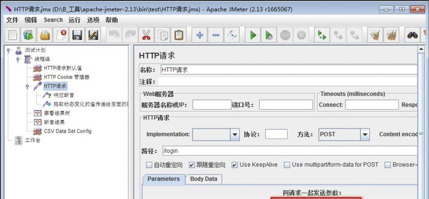Open the 编辑 menu
The image size is (429, 199).
point(31,20)
